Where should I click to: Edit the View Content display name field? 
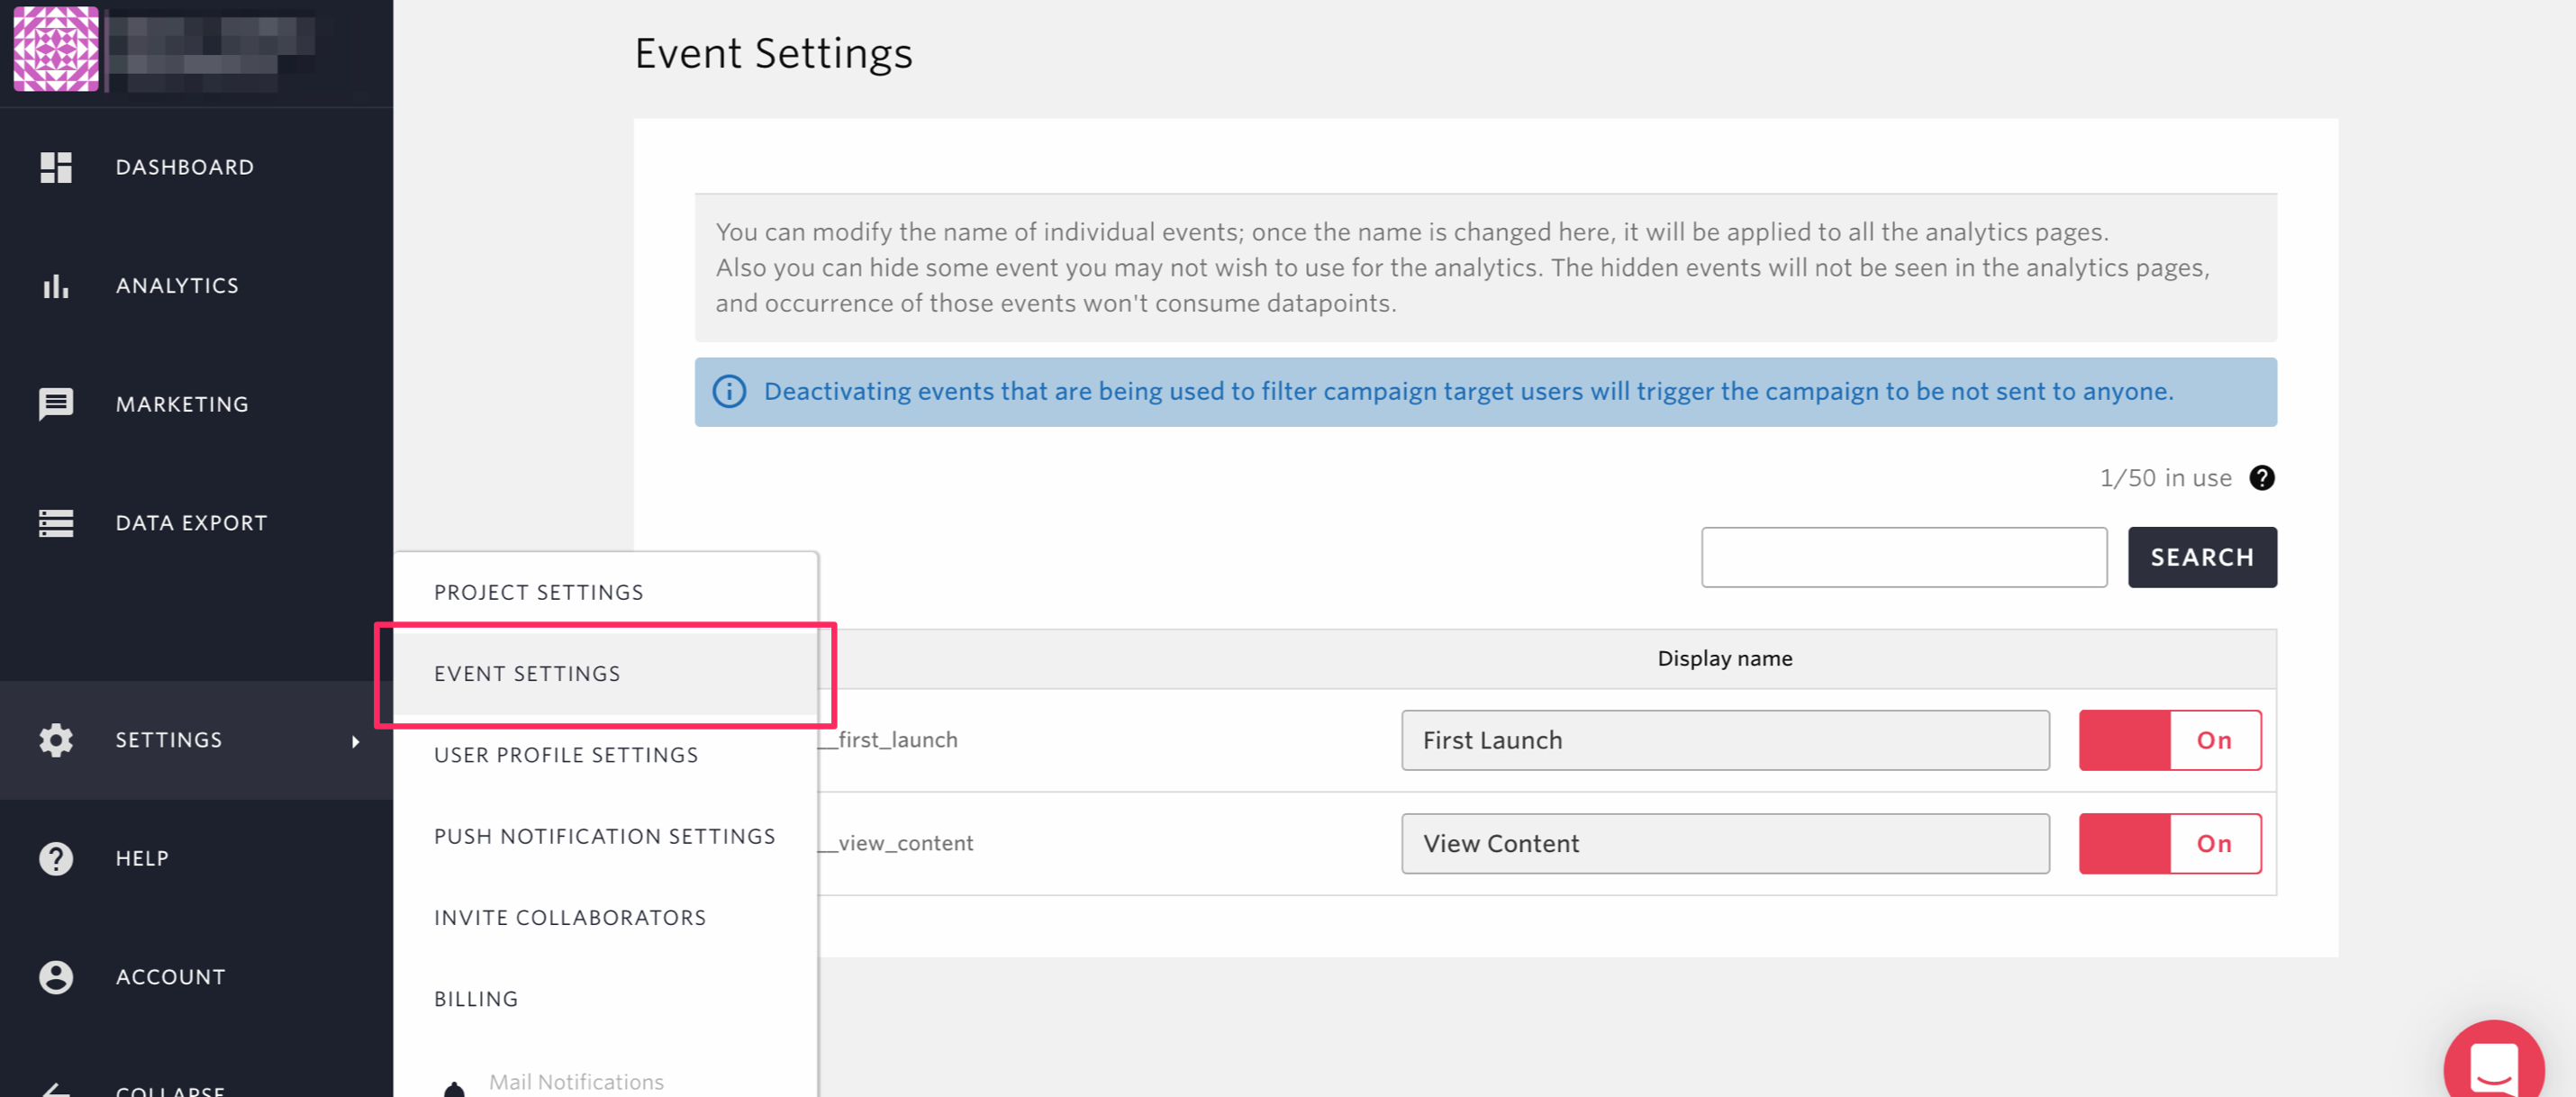1725,843
